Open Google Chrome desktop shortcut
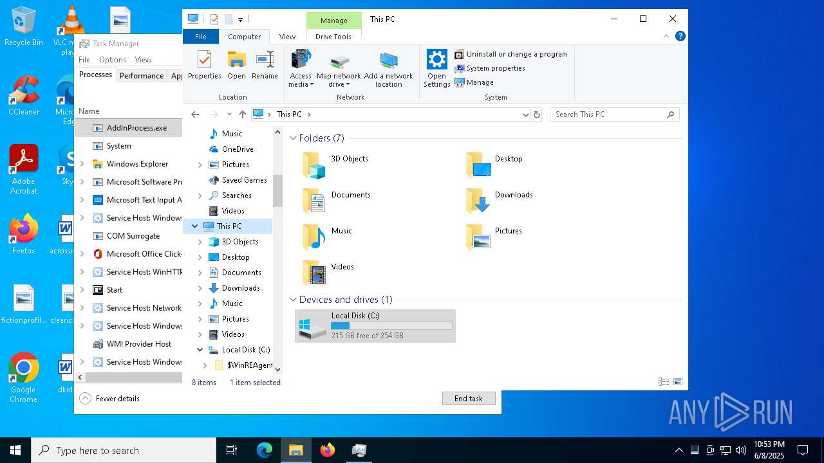Image resolution: width=824 pixels, height=463 pixels. pos(23,378)
